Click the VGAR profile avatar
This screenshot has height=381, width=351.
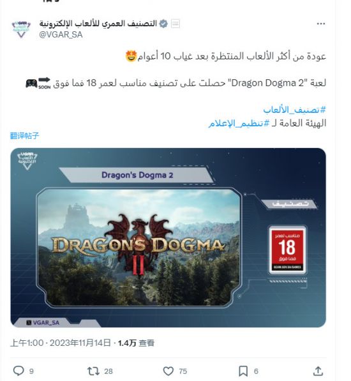click(x=21, y=29)
